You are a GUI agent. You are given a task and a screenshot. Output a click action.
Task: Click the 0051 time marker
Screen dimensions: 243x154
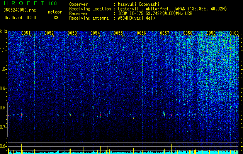pos(26,33)
